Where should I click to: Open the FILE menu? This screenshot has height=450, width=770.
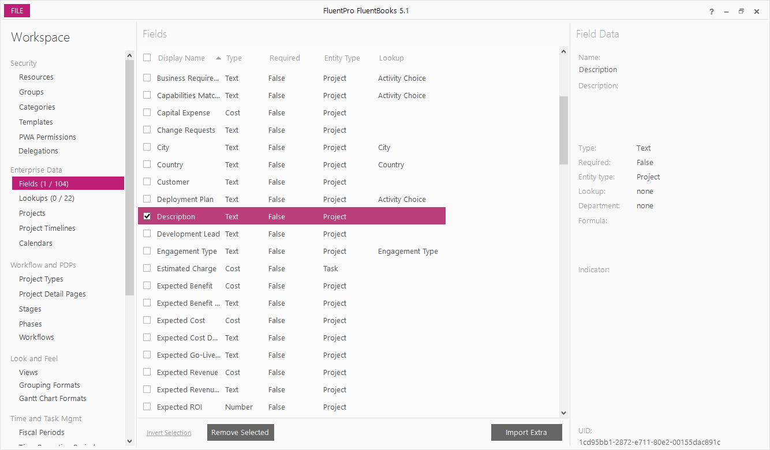pos(17,11)
